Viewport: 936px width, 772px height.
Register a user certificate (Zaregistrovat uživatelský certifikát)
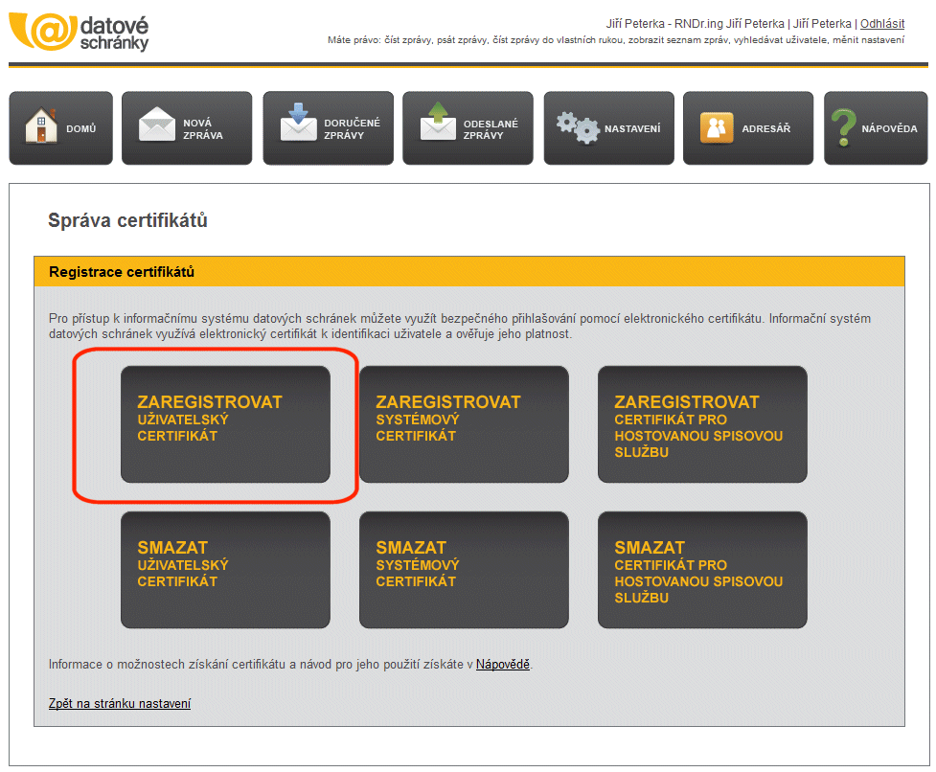tap(225, 424)
